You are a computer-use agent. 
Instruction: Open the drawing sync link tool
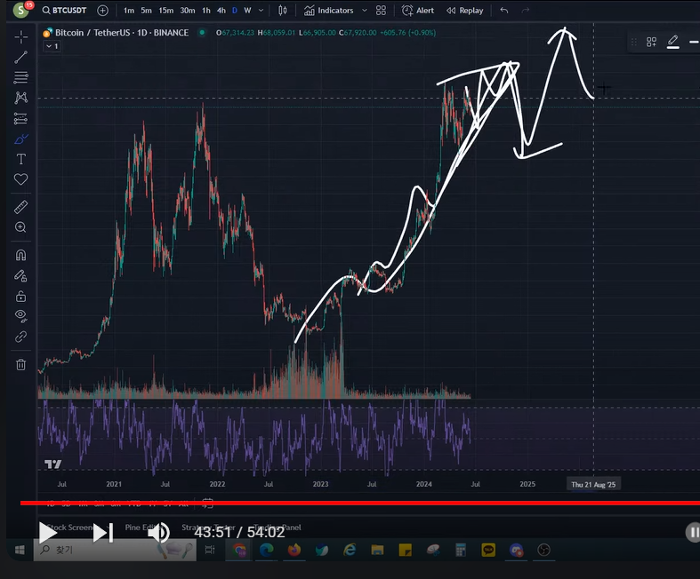click(x=21, y=337)
